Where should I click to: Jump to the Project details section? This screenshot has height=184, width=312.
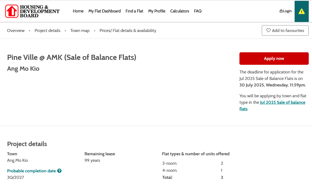point(47,31)
